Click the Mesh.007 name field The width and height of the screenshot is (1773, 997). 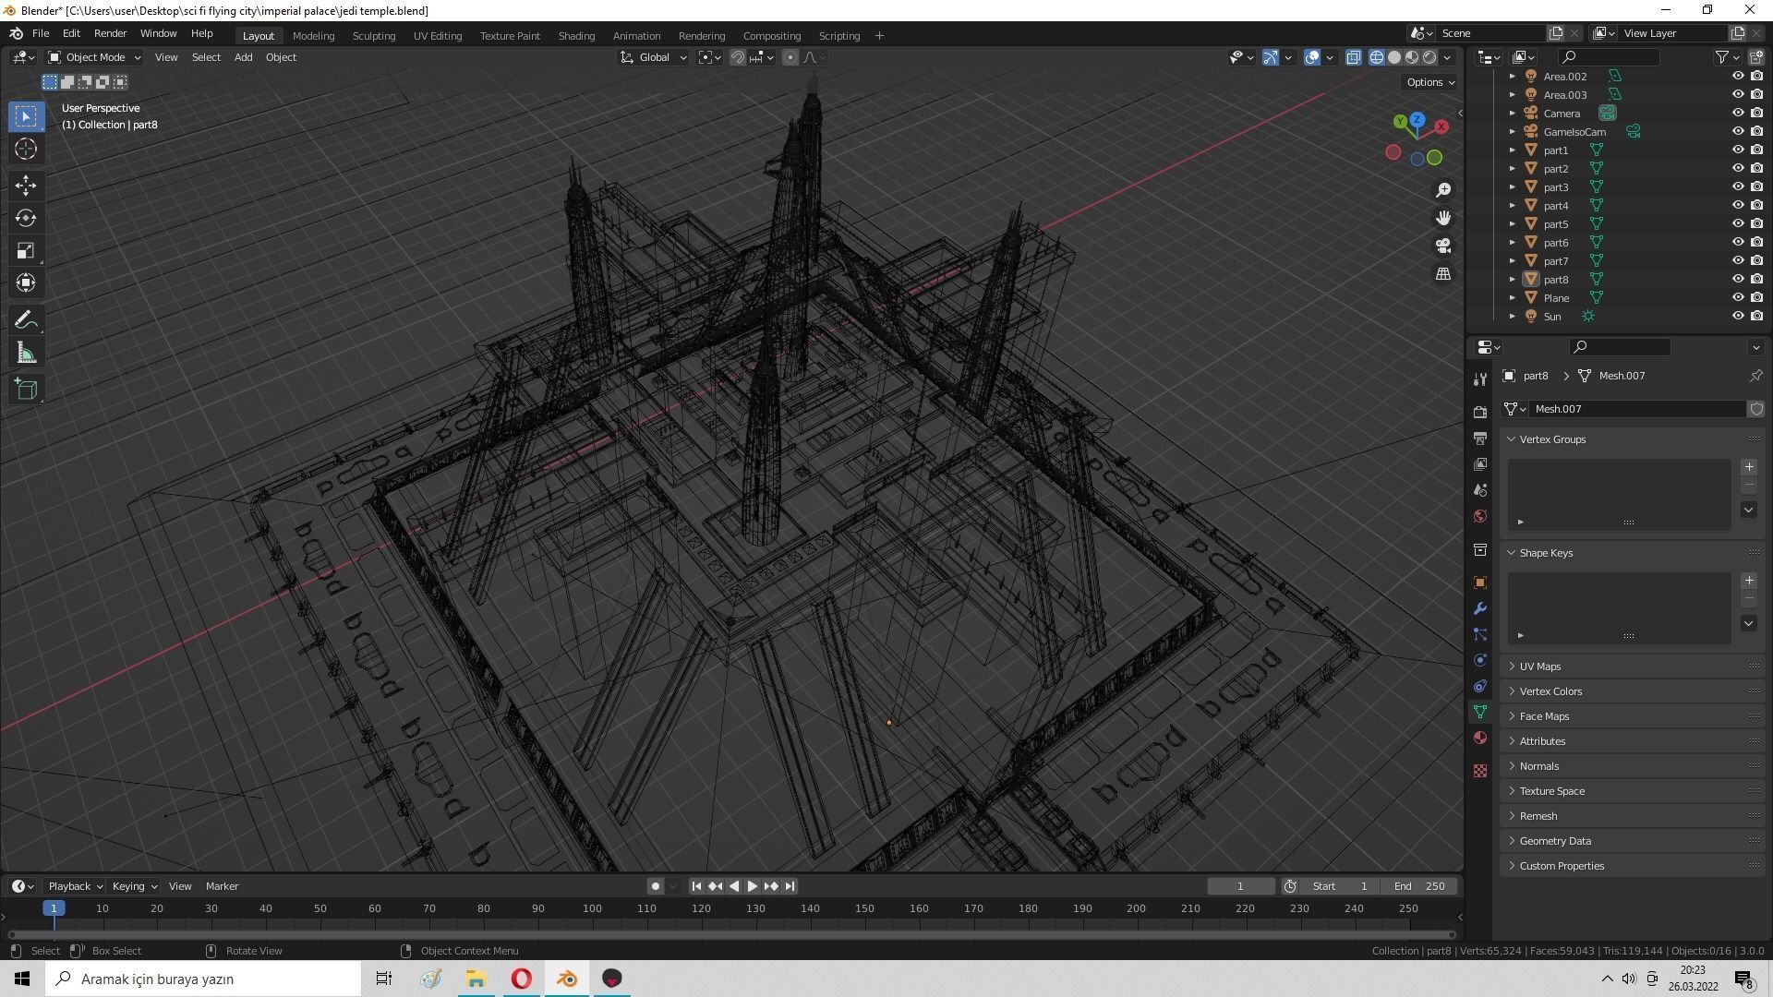(1639, 409)
